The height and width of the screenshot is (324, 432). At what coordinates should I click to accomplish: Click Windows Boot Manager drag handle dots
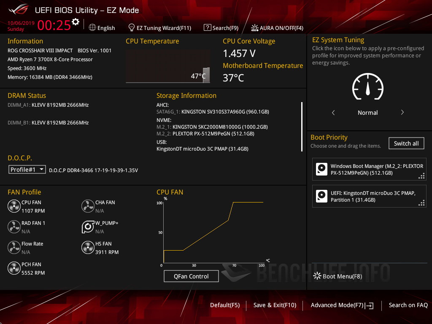(421, 176)
